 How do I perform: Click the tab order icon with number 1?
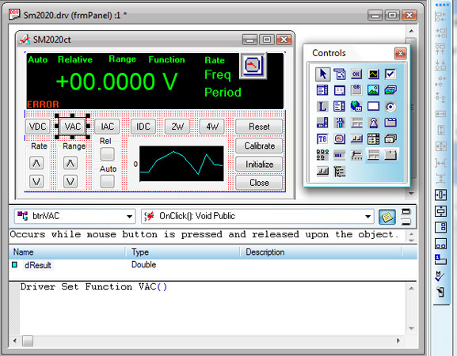tap(440, 259)
